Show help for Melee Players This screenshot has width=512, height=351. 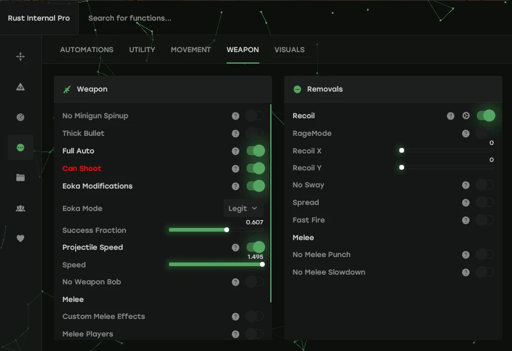(236, 334)
